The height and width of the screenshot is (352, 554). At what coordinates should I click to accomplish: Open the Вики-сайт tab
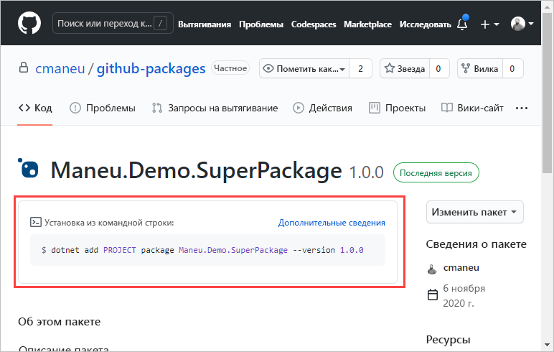point(472,108)
